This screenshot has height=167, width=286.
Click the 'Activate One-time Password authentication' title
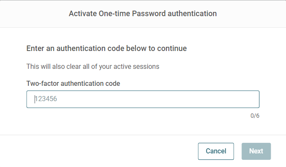tap(143, 14)
